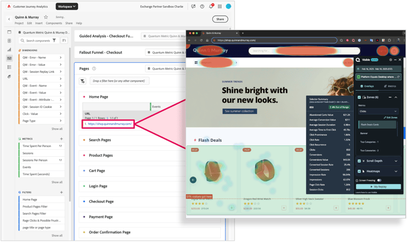This screenshot has height=242, width=407.
Task: Click the filter drop zone field
Action: point(119,81)
